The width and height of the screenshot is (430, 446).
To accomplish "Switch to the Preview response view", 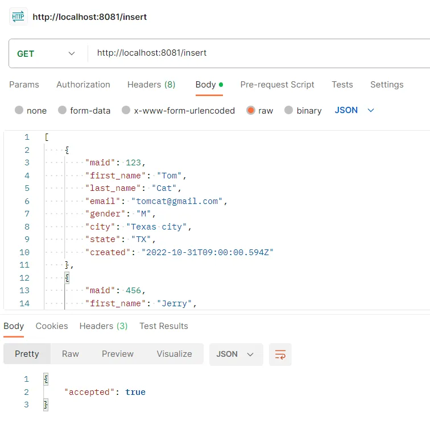I will click(118, 354).
